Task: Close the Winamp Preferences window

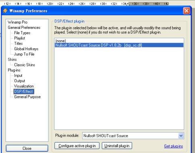Action: (187, 11)
